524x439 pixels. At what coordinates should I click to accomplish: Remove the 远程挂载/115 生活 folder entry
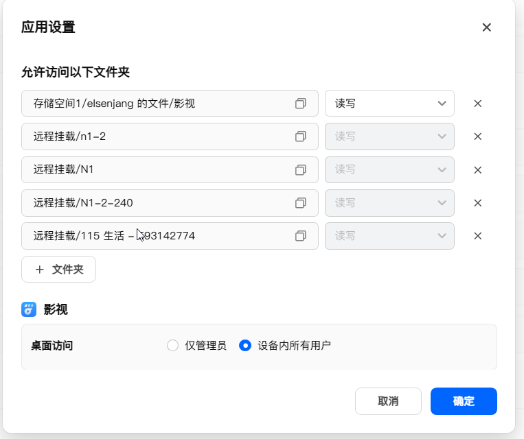[478, 236]
